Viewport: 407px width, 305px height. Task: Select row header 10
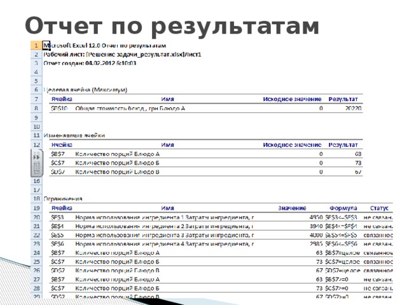coord(36,126)
